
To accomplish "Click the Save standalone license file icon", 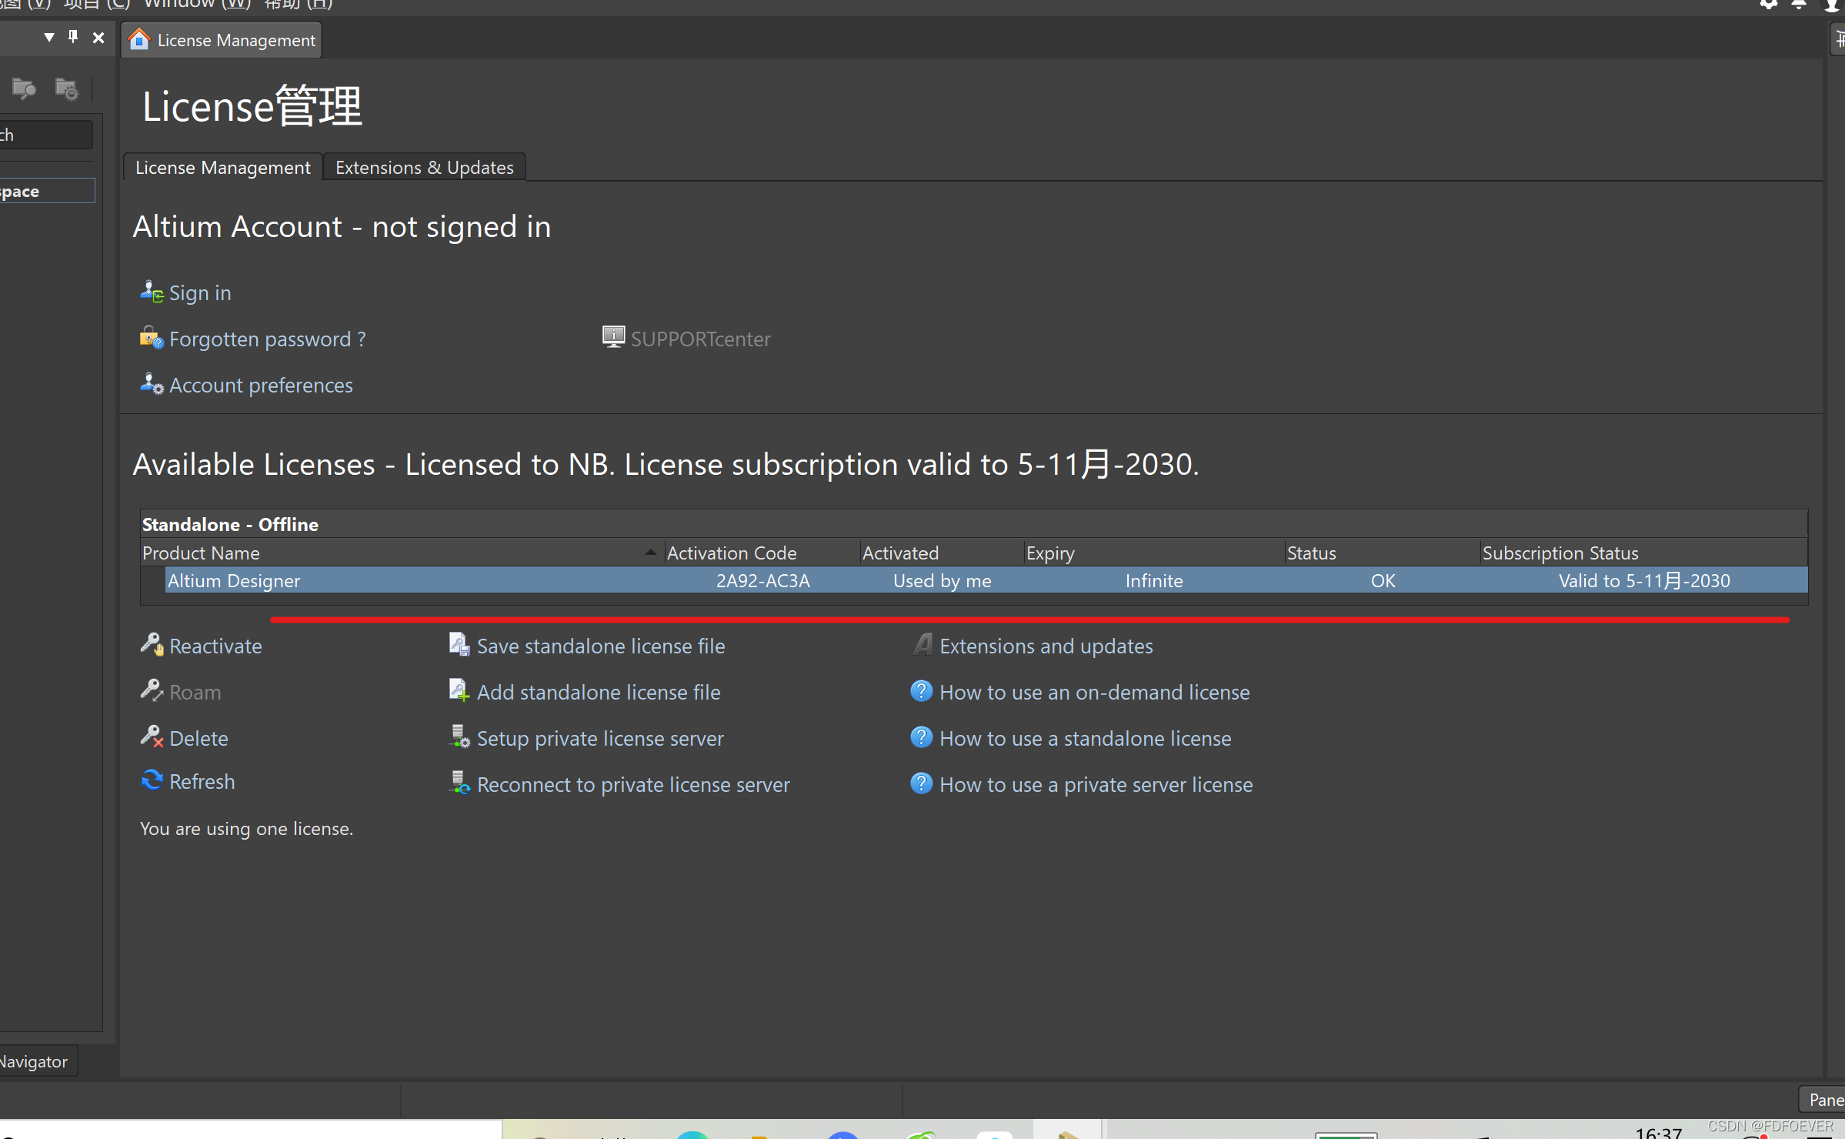I will [462, 646].
